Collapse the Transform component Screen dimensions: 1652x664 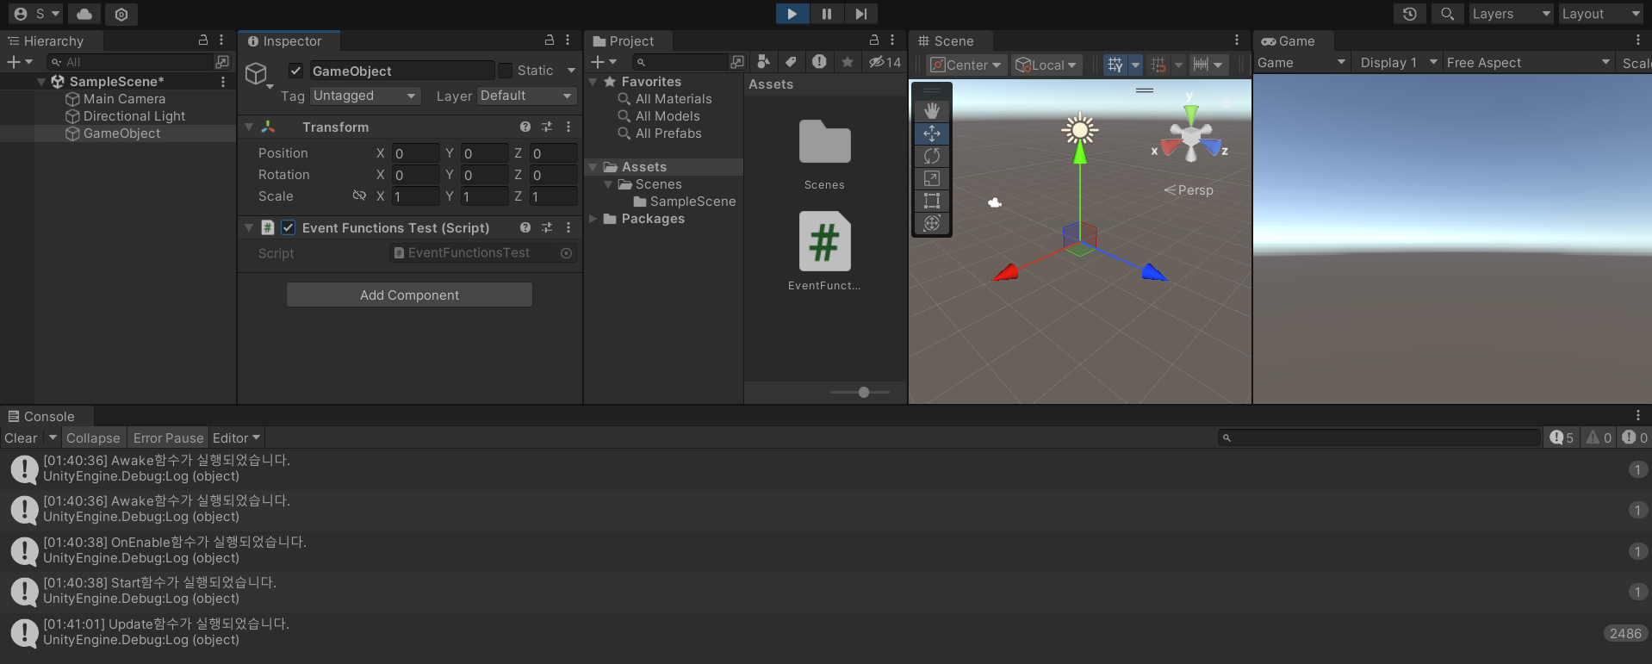249,127
